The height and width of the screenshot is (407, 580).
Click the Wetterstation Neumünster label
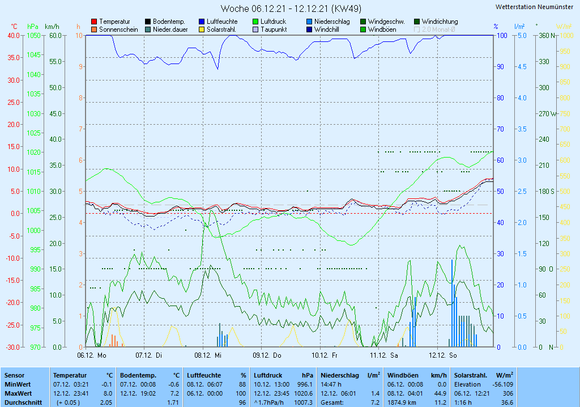[534, 7]
